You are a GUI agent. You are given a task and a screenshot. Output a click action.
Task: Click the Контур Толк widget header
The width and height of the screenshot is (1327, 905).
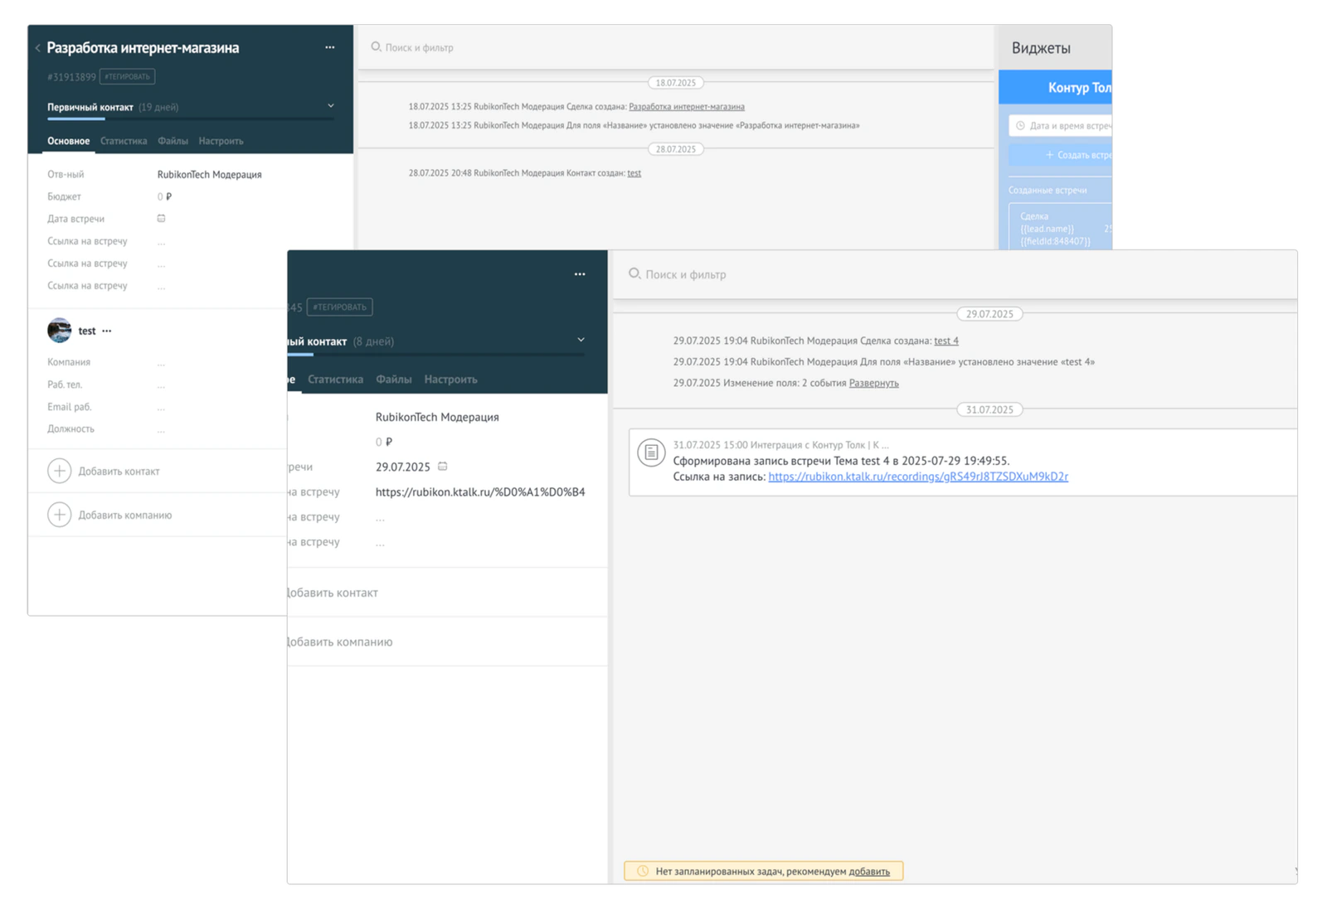click(x=1055, y=87)
